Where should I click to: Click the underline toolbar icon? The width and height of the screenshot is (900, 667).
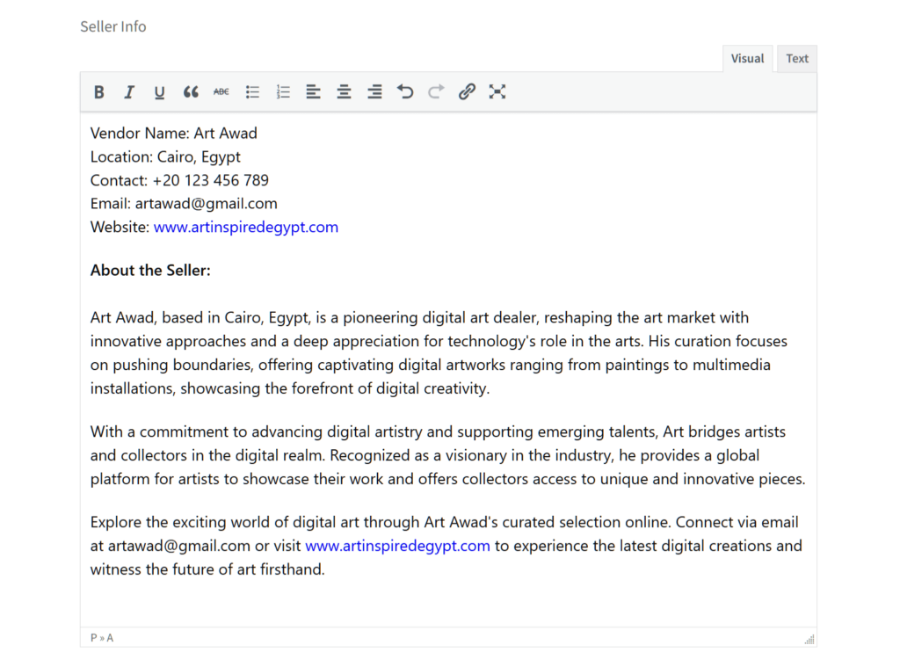pos(159,92)
